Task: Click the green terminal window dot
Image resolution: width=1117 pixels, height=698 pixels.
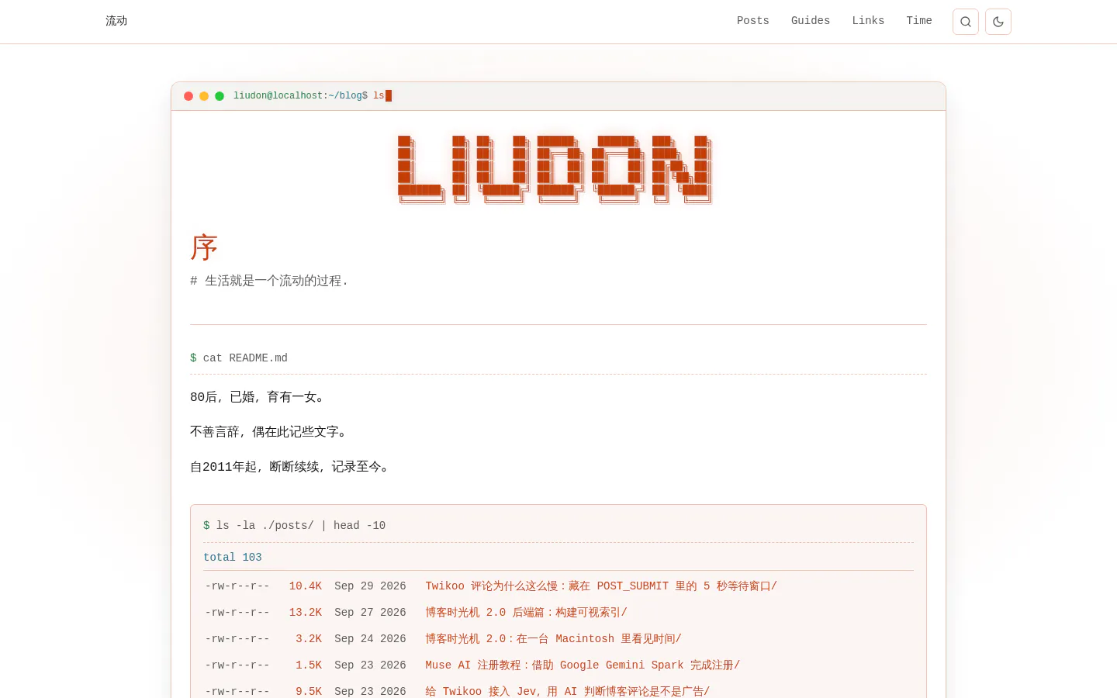Action: click(220, 96)
